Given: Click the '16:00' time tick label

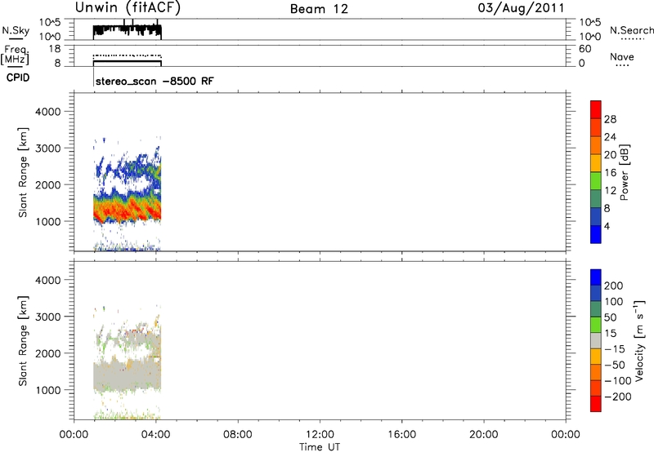Looking at the screenshot, I should [401, 435].
